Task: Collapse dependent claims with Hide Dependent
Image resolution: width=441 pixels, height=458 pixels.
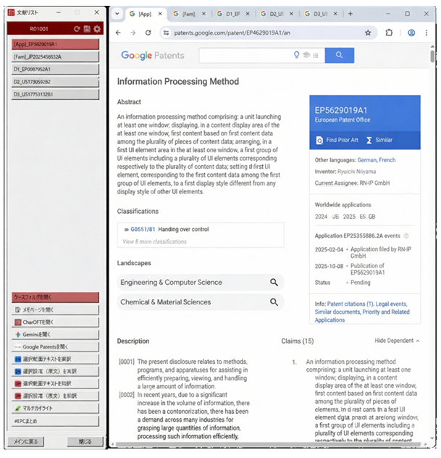Action: (x=397, y=341)
